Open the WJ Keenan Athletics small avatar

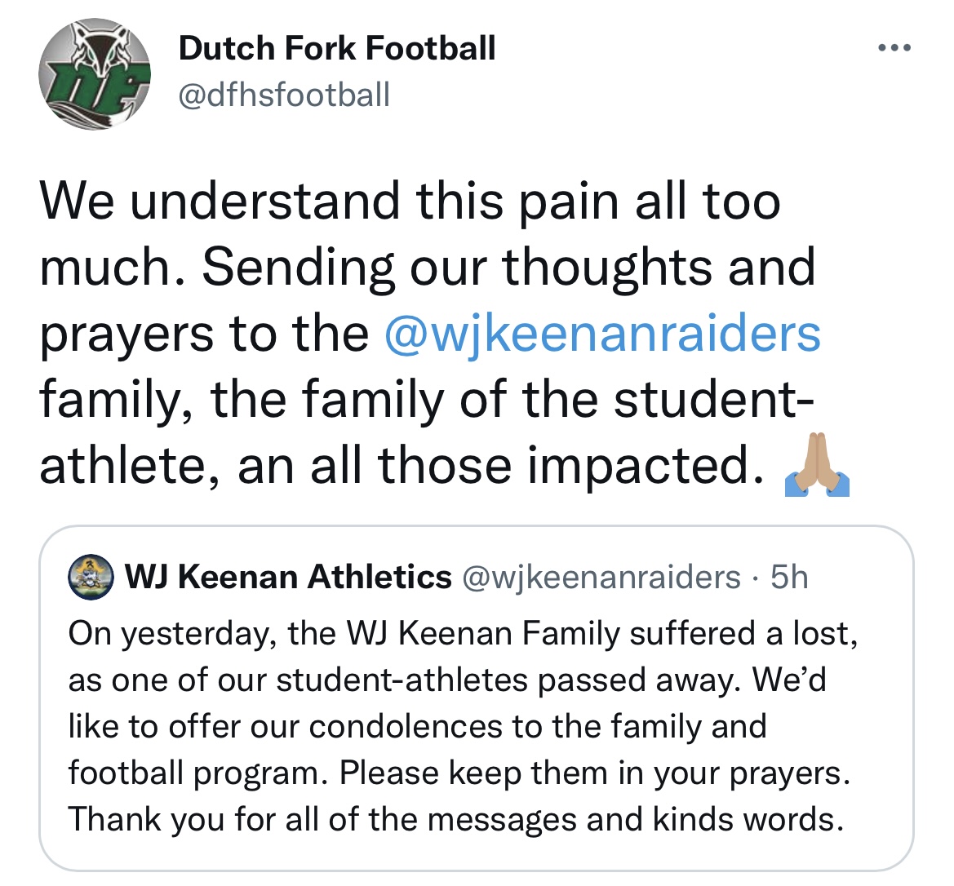[x=91, y=578]
